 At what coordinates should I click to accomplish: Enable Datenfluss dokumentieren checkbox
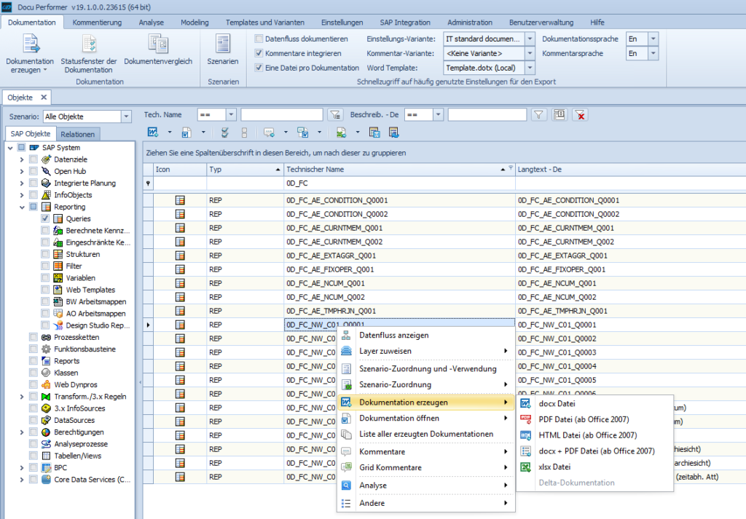tap(259, 39)
